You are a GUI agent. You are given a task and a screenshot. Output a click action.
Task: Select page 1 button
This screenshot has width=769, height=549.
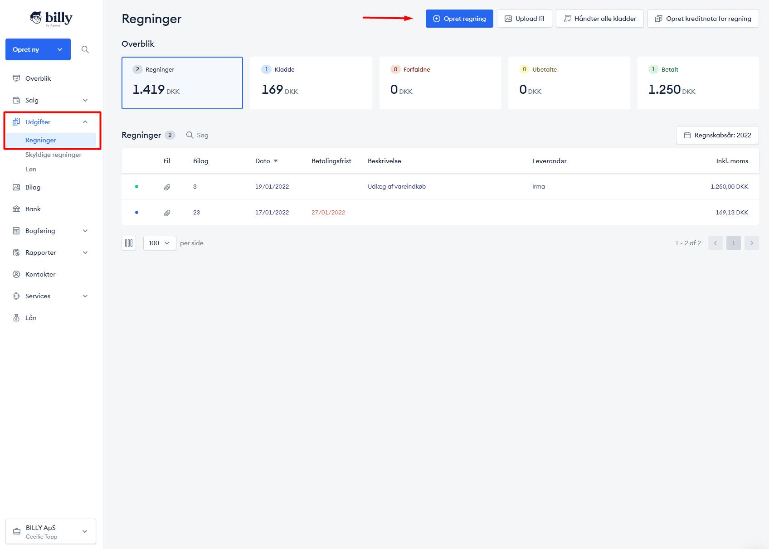point(734,243)
